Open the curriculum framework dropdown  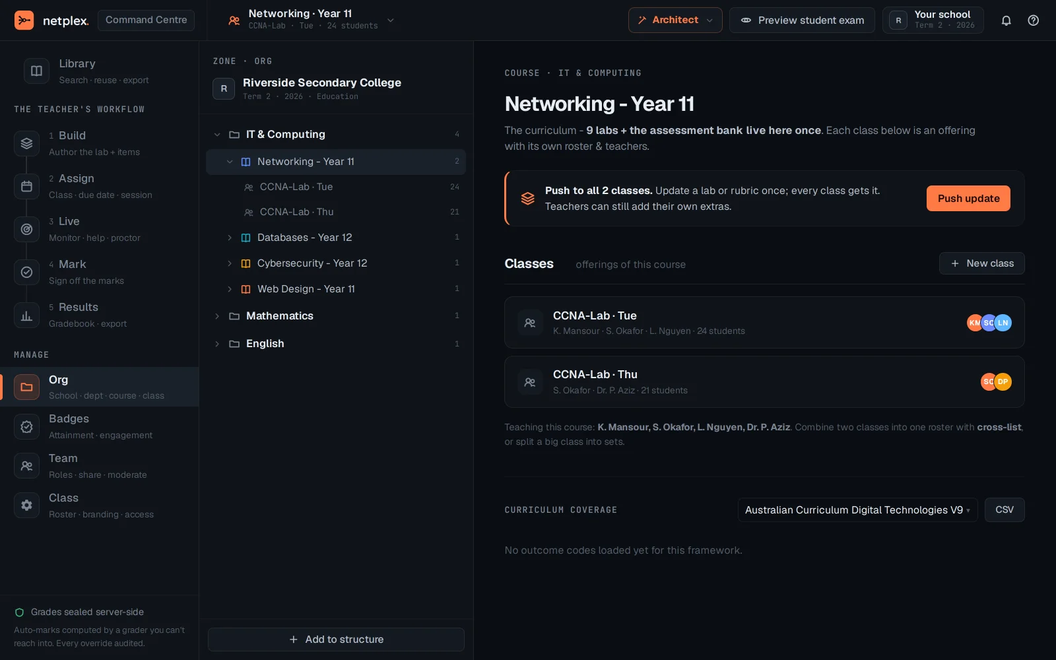point(857,510)
